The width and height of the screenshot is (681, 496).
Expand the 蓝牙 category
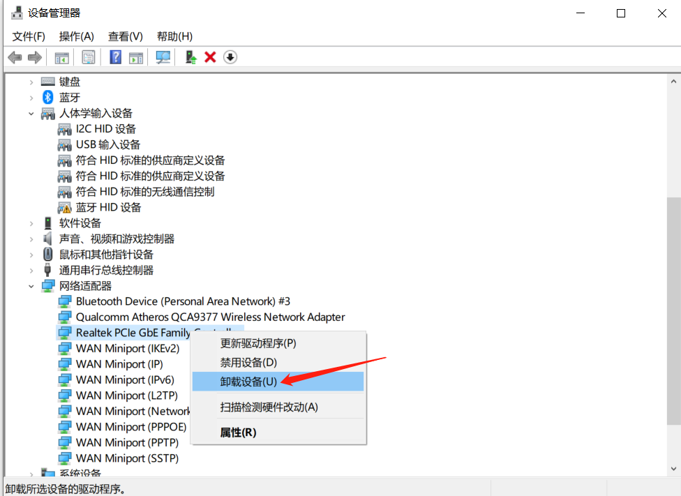31,98
